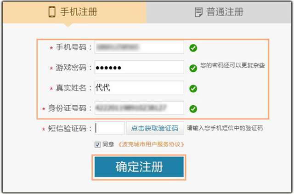Toggle the 同意 agreement checkbox

tap(97, 144)
